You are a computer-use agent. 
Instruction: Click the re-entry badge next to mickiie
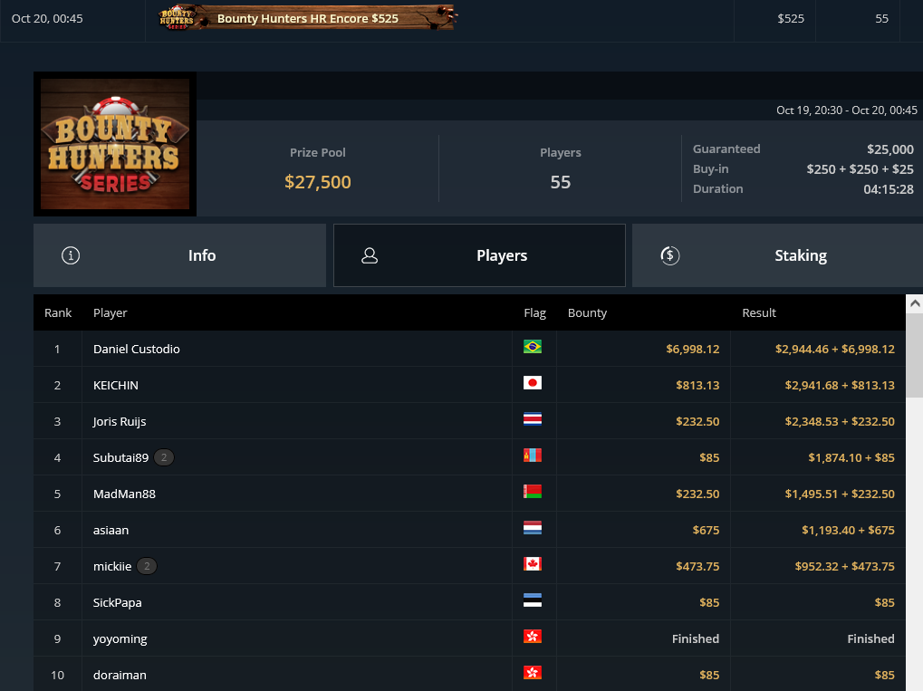click(147, 566)
